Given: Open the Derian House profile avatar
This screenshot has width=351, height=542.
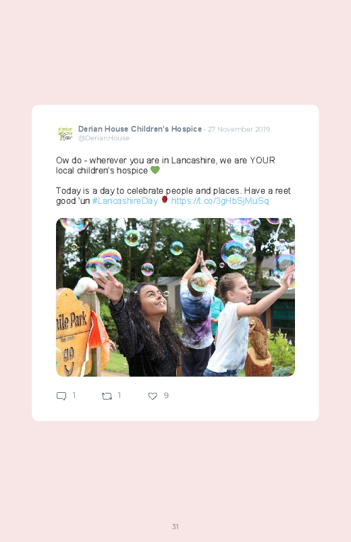Looking at the screenshot, I should tap(65, 134).
